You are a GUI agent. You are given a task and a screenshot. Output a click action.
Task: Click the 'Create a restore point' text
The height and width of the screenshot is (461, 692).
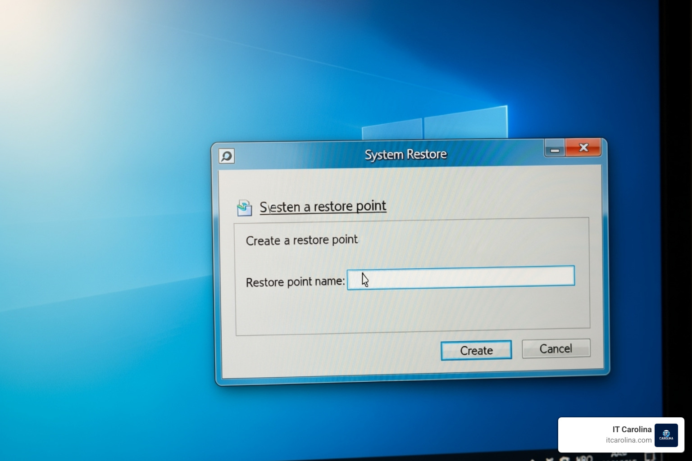(x=301, y=240)
